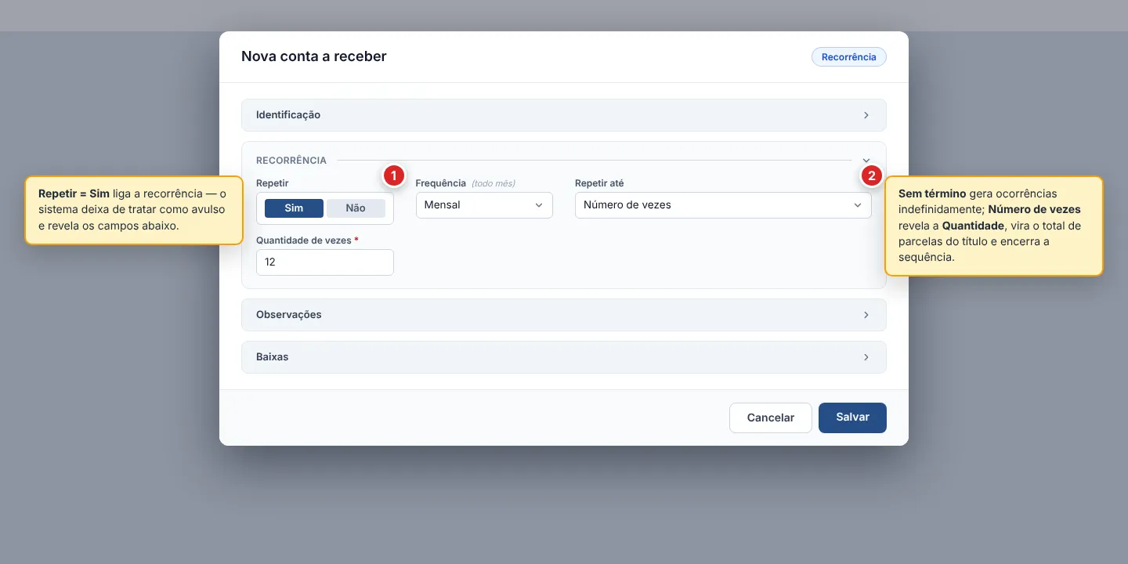
Task: Collapse the Recorrência section chevron
Action: 866,160
